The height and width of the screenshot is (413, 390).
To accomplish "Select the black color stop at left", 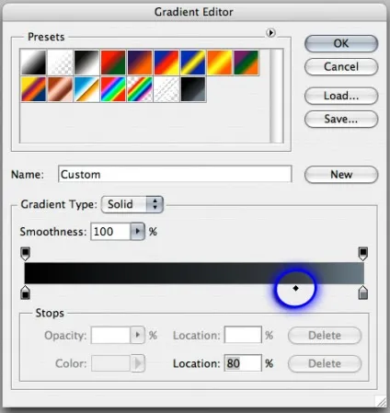I will (x=25, y=293).
